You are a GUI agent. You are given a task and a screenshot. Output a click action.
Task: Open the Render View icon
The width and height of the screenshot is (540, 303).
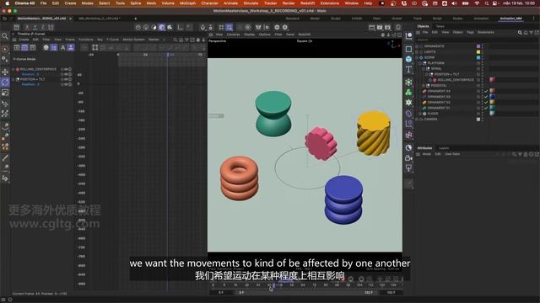(371, 27)
